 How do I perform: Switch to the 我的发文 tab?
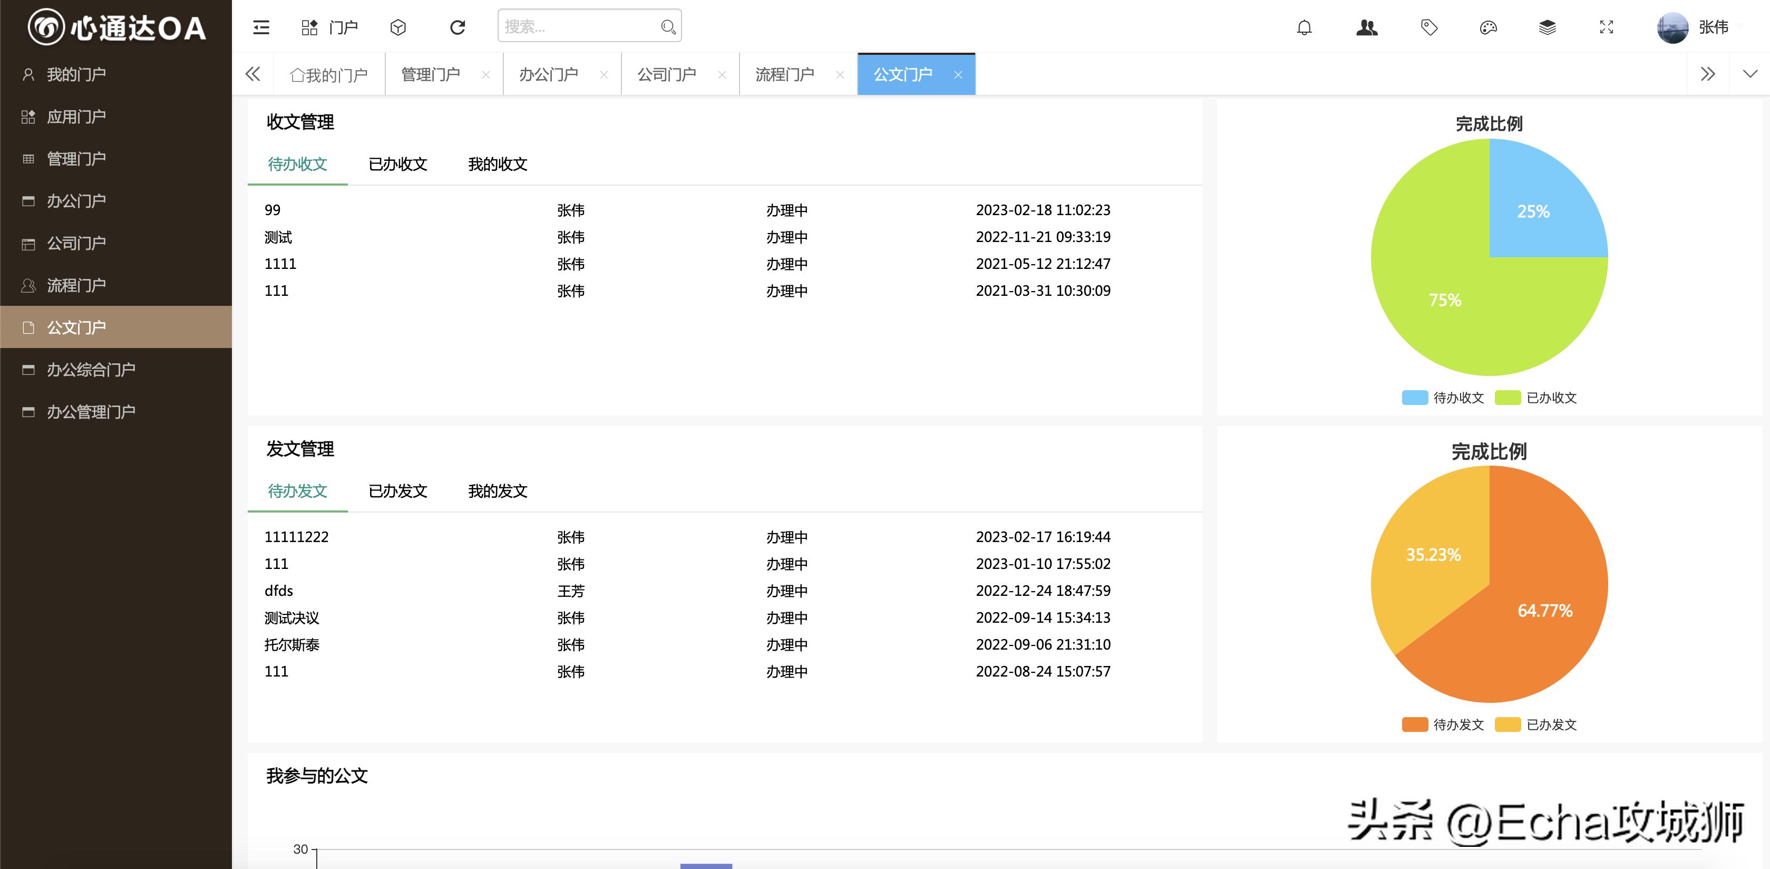[x=497, y=491]
